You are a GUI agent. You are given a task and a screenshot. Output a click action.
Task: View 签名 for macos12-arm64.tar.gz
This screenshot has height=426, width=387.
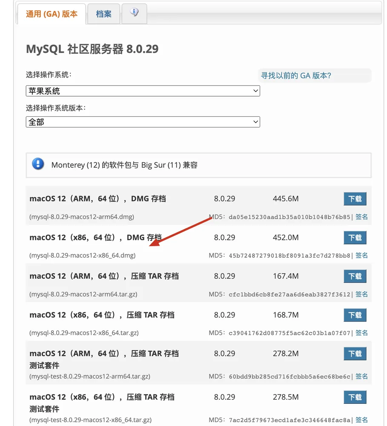(x=361, y=294)
